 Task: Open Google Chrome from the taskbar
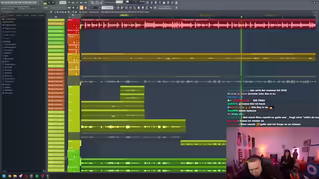9,176
